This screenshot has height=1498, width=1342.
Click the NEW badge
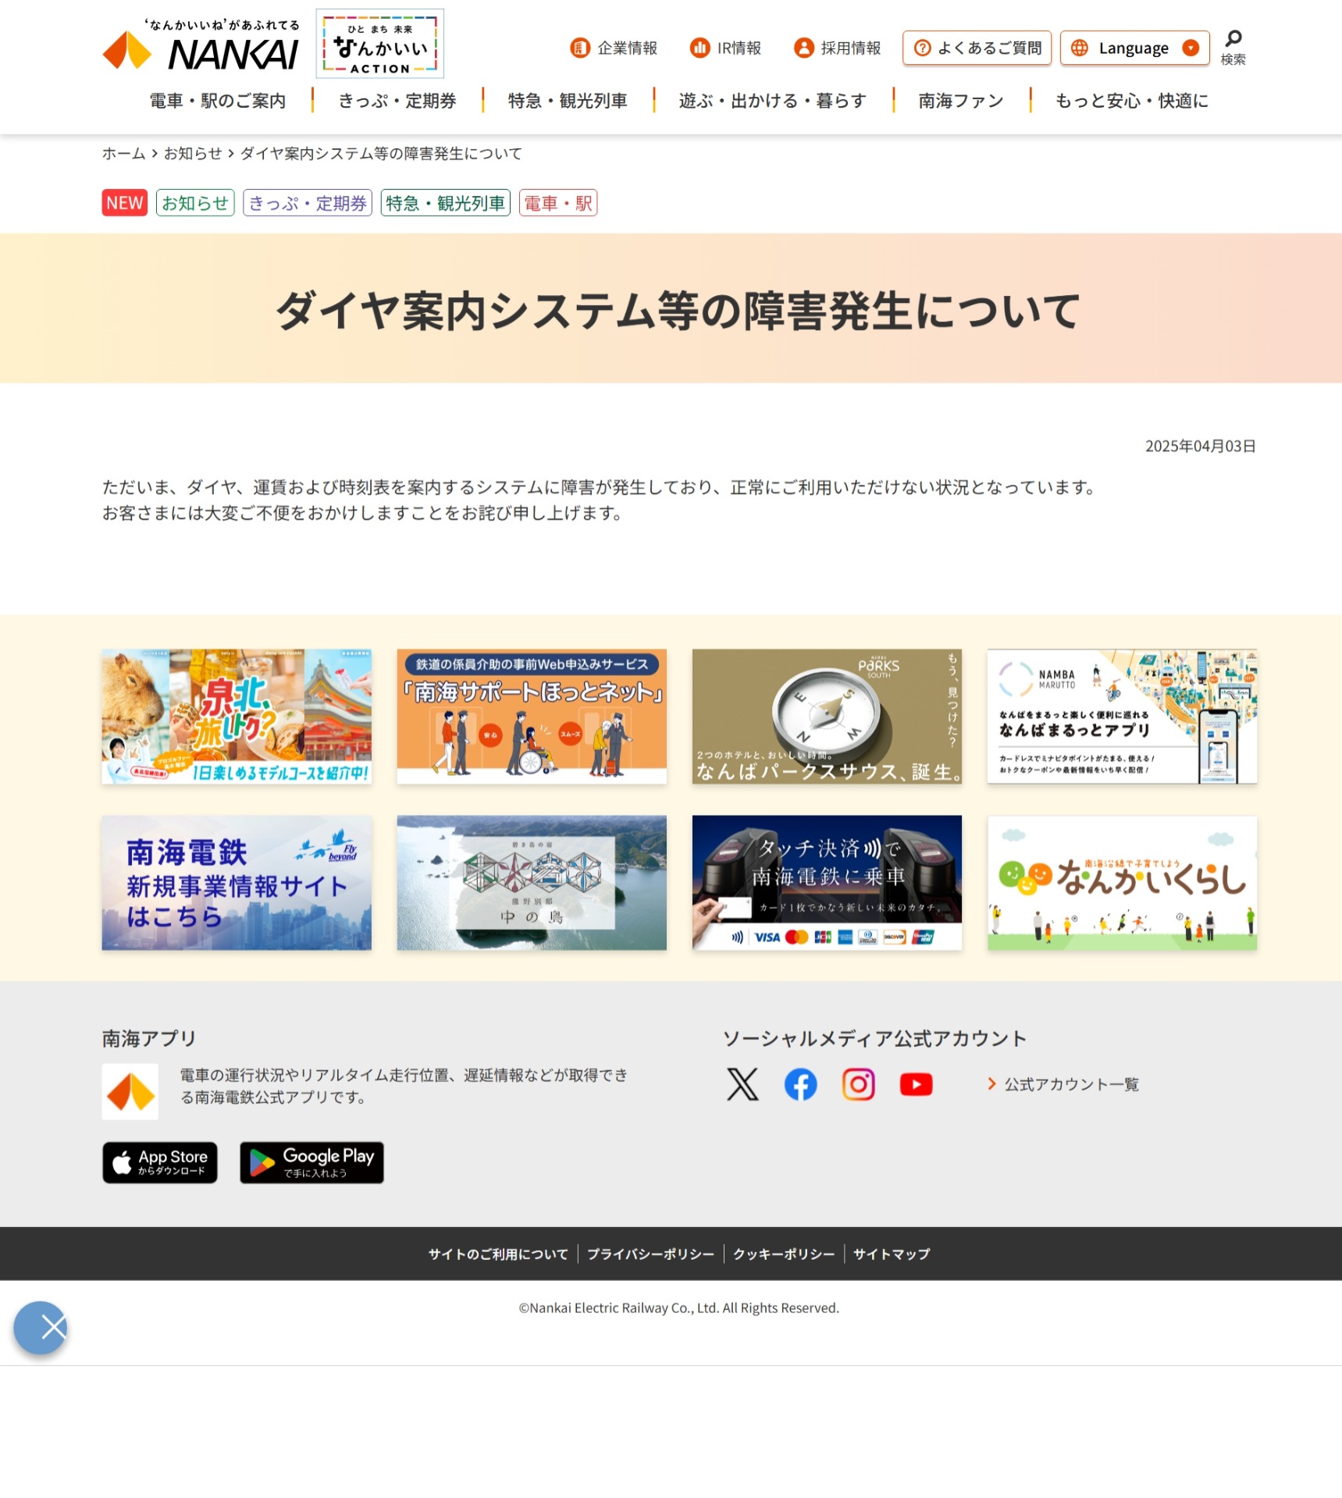(125, 203)
